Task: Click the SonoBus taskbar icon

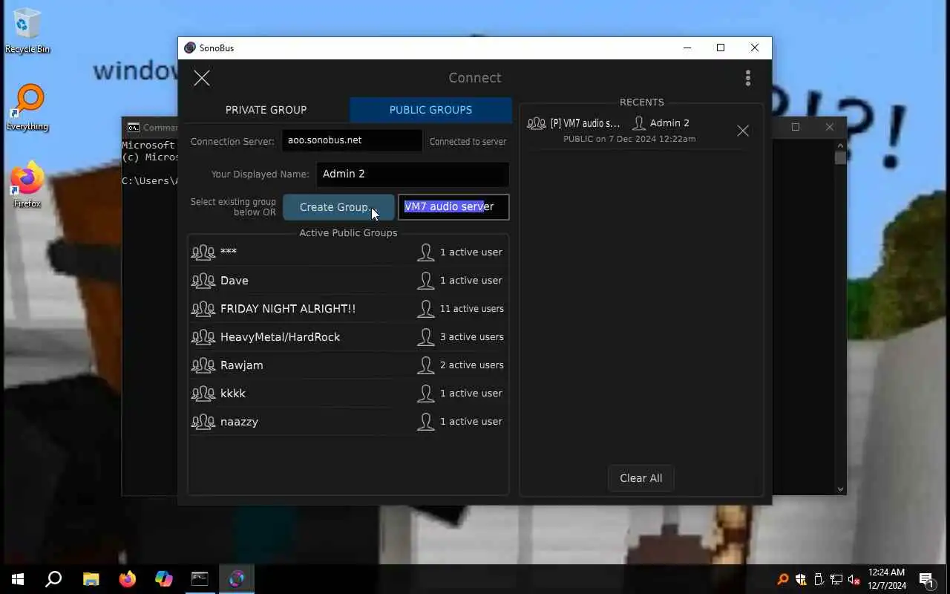Action: click(237, 579)
